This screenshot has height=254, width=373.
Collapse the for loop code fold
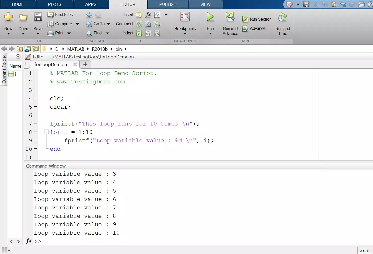coord(46,132)
